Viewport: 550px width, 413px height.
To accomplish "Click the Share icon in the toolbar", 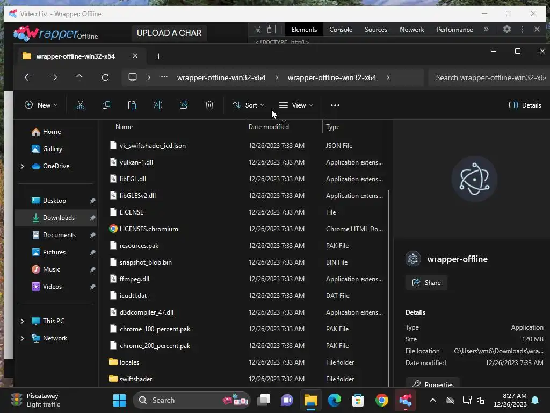I will tap(184, 105).
